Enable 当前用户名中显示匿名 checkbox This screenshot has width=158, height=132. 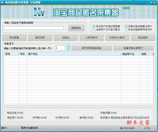pos(94,30)
